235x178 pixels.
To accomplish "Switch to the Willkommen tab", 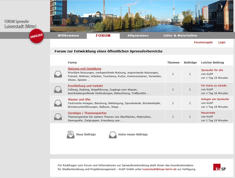I will point(69,35).
